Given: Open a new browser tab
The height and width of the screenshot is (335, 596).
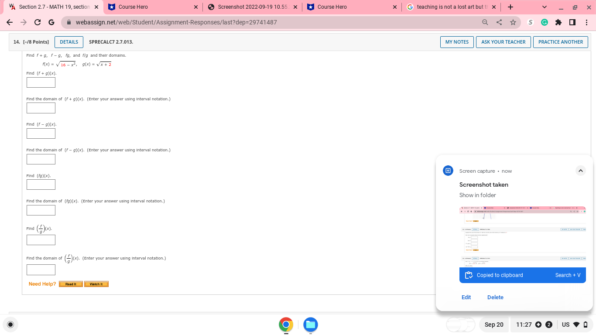Looking at the screenshot, I should 510,7.
